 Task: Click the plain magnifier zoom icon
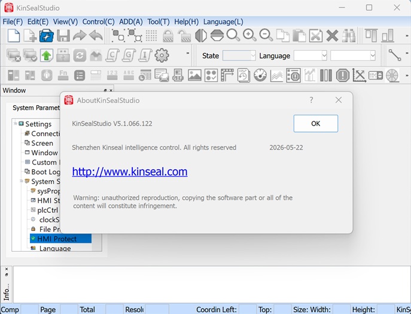(233, 36)
